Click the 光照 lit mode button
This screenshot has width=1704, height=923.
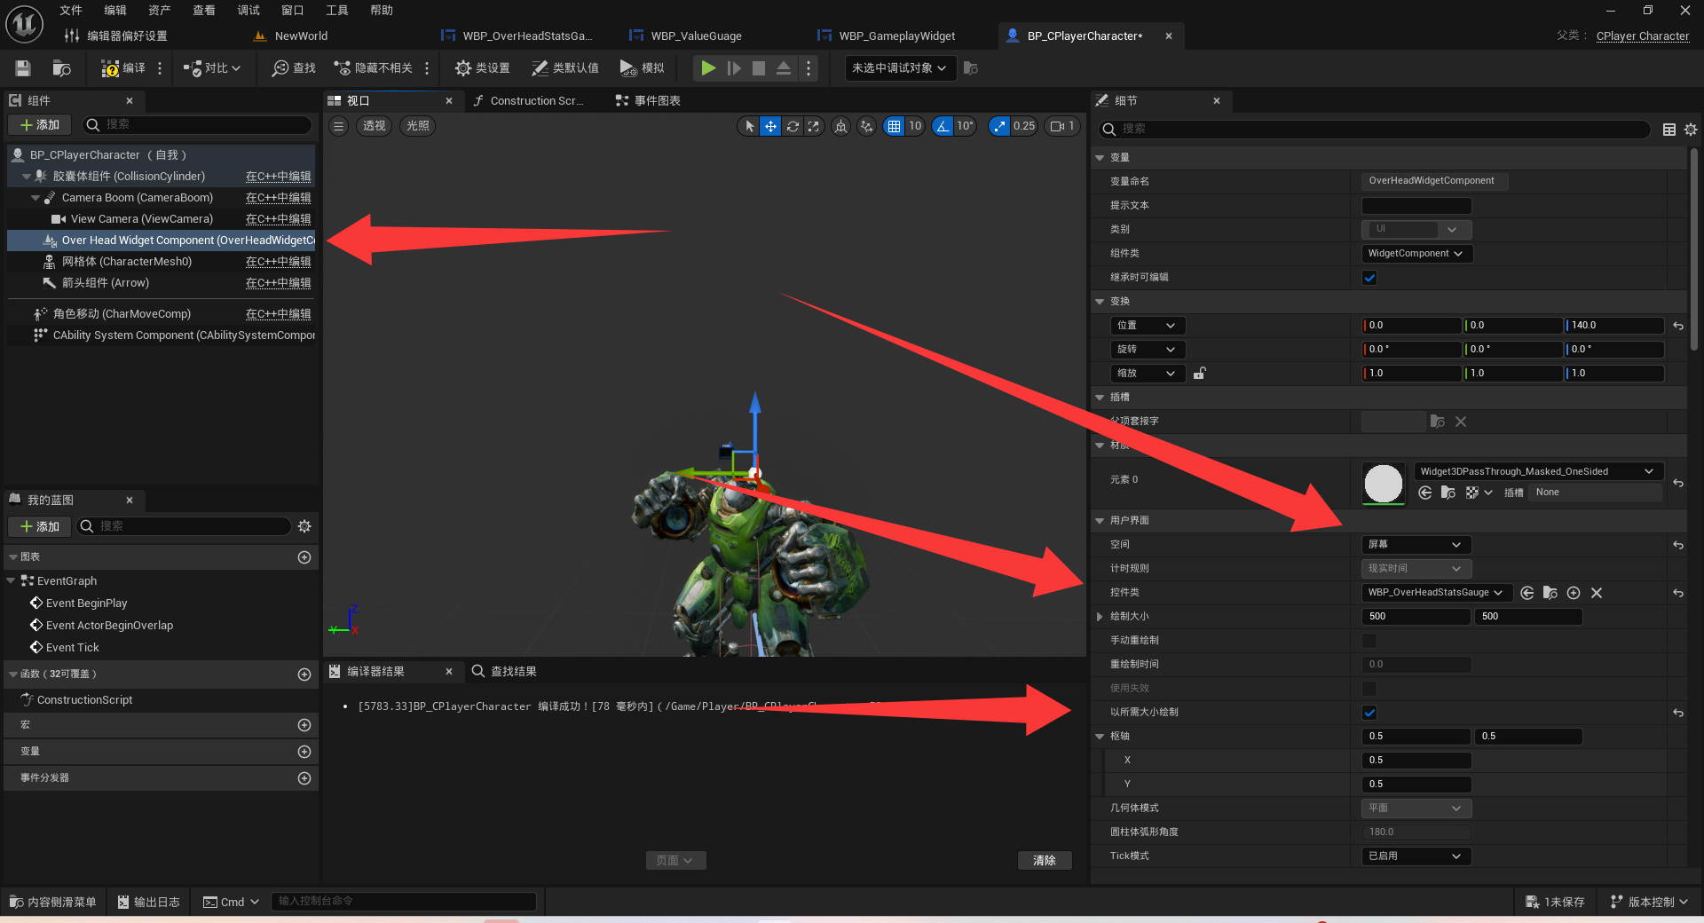point(418,126)
